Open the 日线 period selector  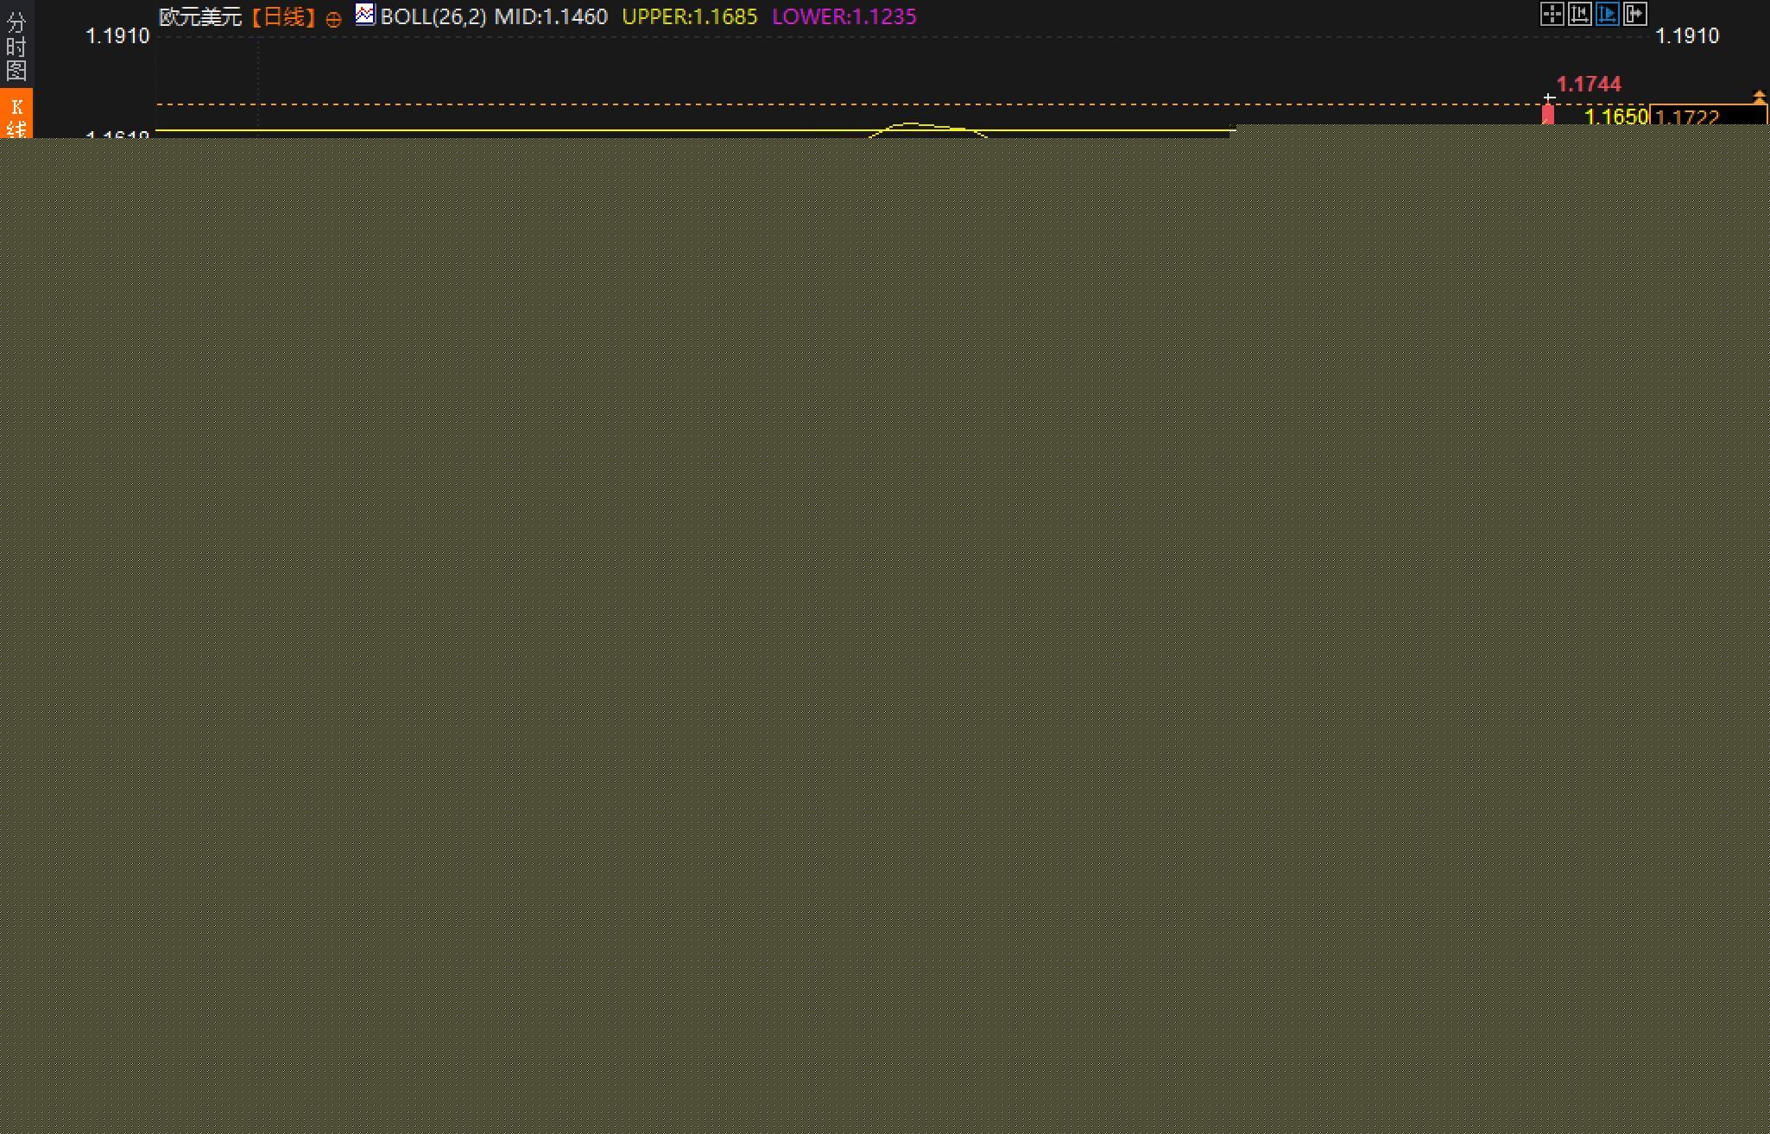pos(284,17)
